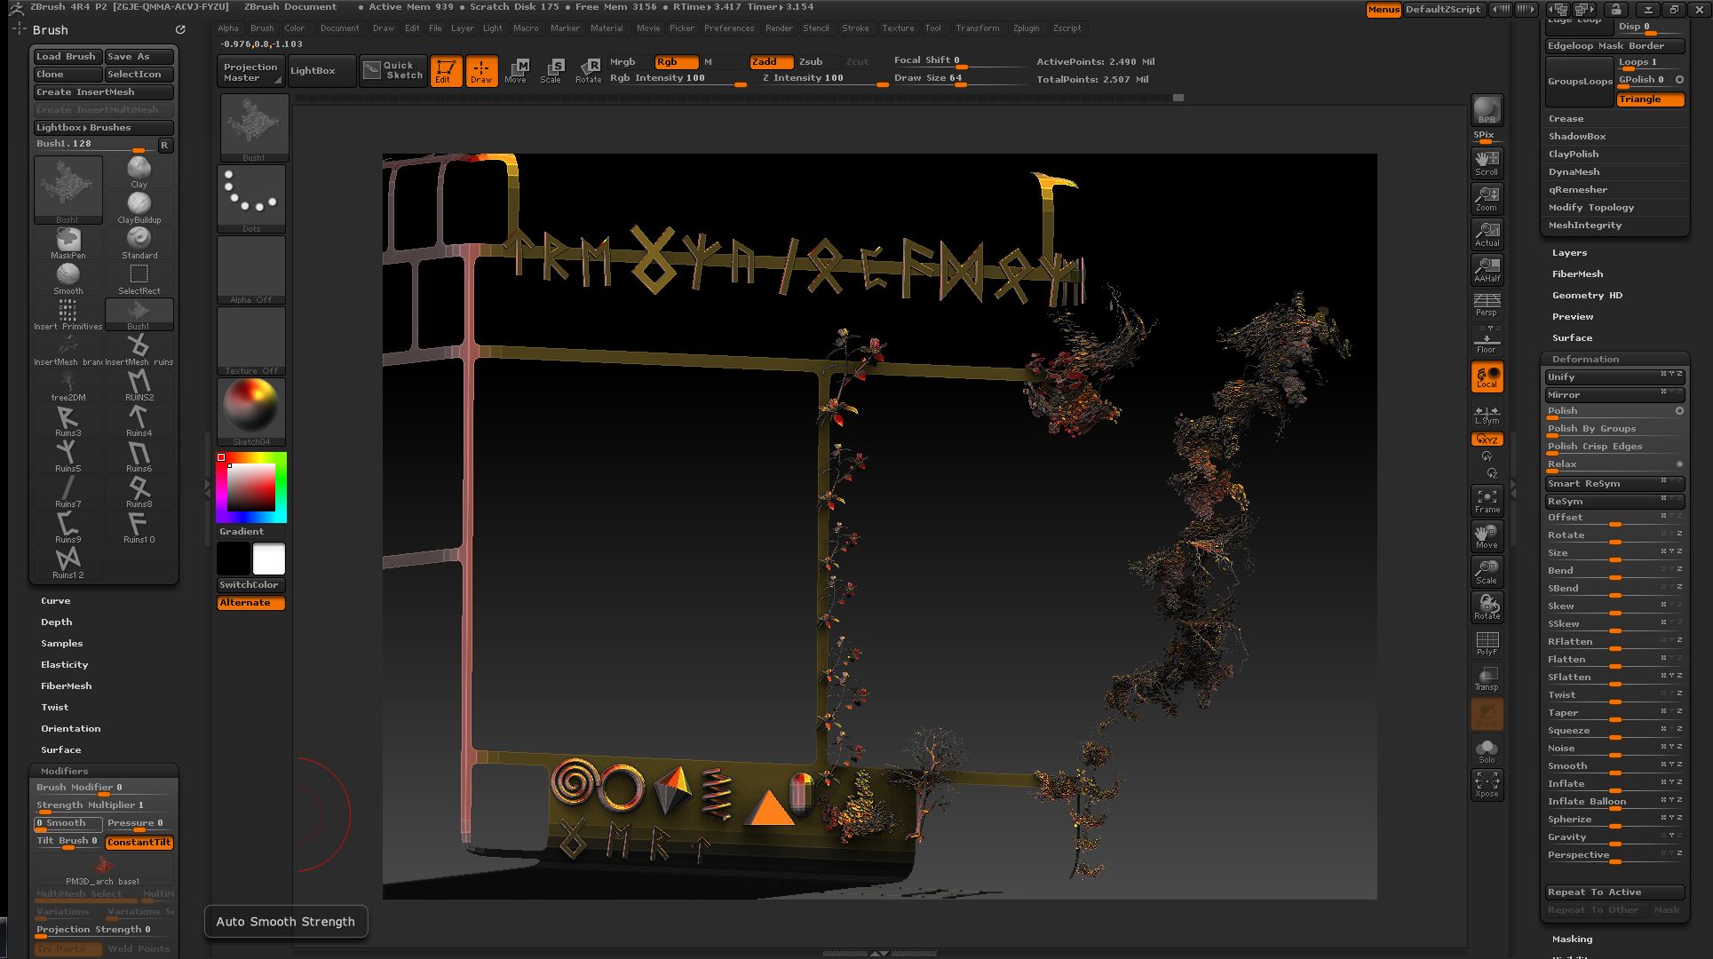The height and width of the screenshot is (959, 1713).
Task: Open the Transform menu
Action: tap(977, 28)
